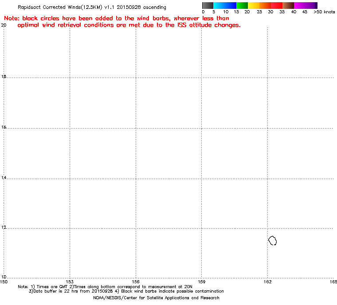Click the dark purple 45-50 knots color band
337x305 pixels.
tap(311, 5)
